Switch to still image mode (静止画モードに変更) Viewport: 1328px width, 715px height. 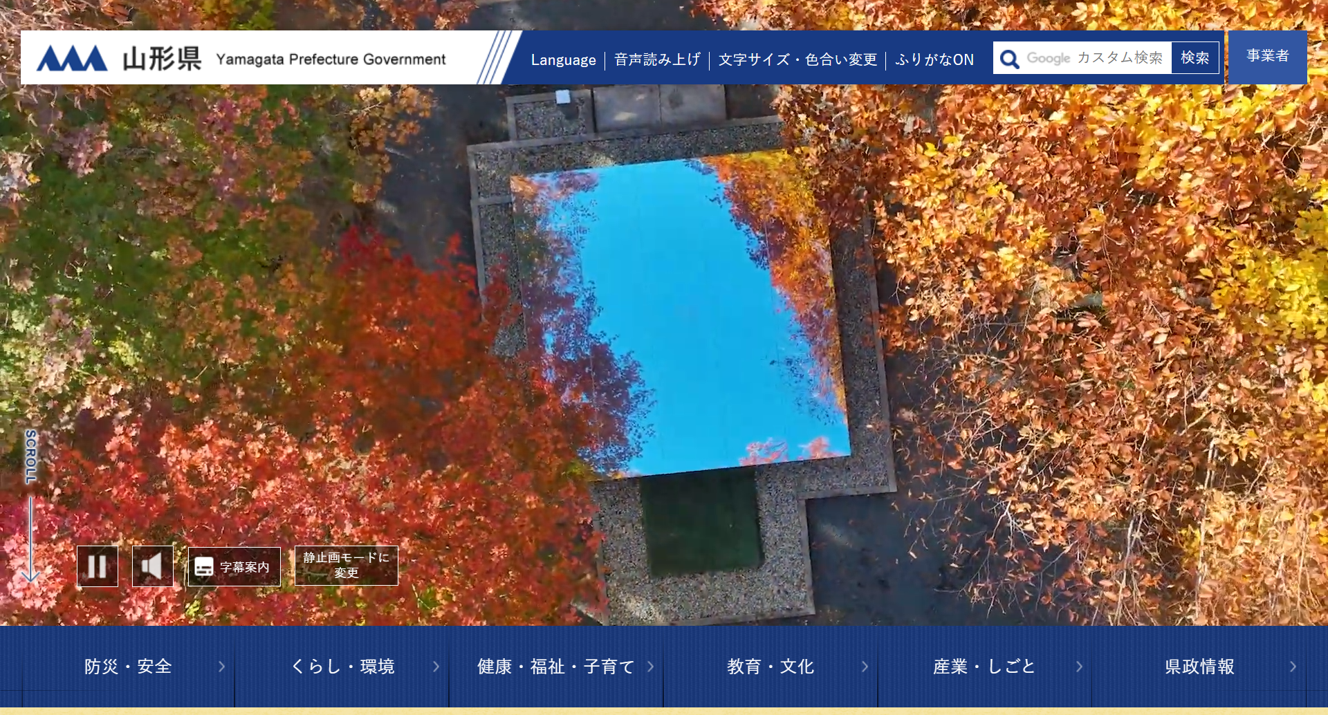(346, 566)
